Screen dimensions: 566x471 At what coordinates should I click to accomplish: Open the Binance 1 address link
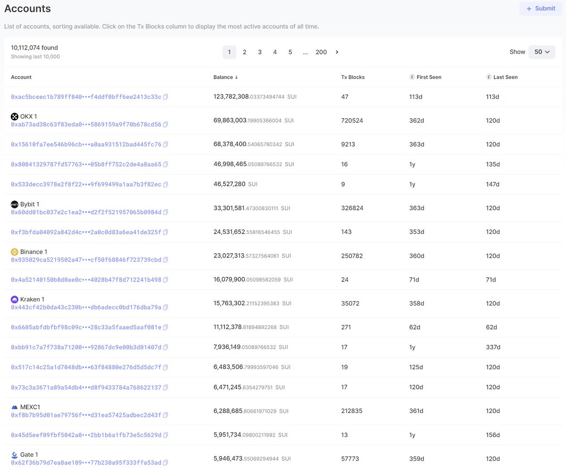[x=86, y=260]
